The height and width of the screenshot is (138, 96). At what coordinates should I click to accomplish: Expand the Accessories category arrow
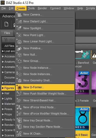3,56
